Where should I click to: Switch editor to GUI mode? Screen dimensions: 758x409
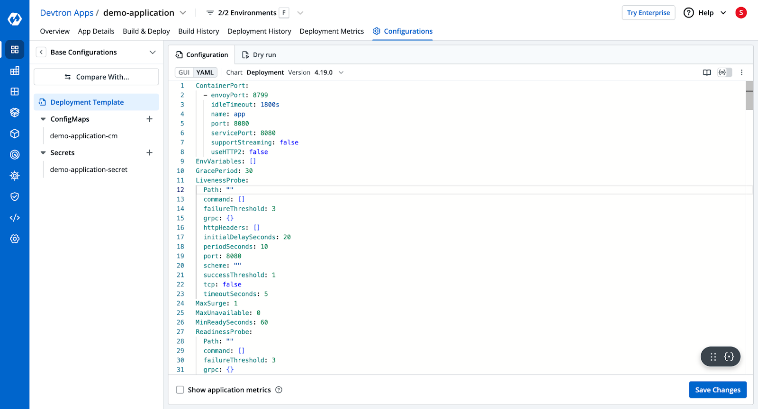184,72
